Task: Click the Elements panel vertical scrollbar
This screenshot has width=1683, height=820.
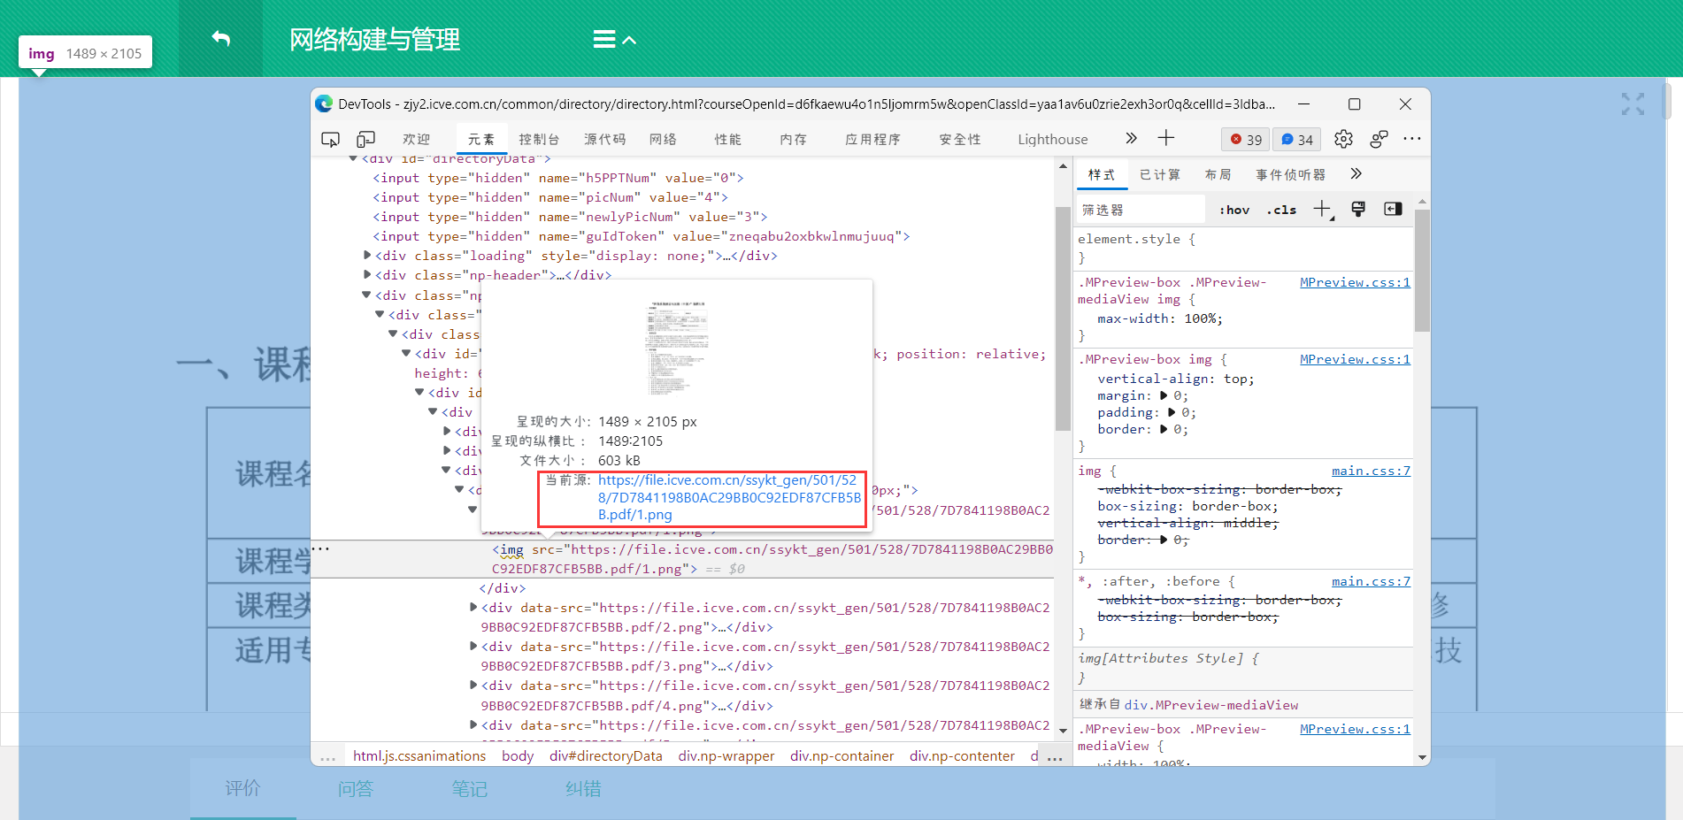Action: coord(1063,318)
